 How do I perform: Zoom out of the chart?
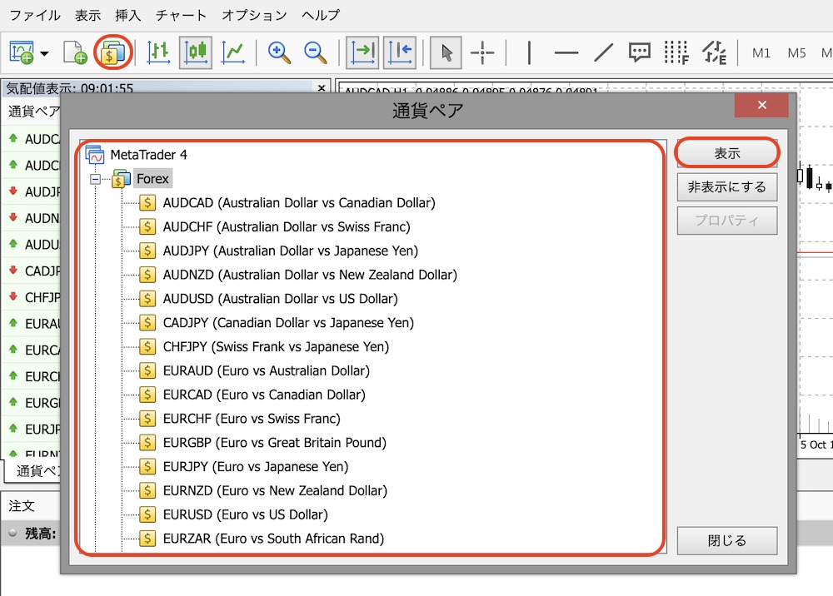pos(315,52)
